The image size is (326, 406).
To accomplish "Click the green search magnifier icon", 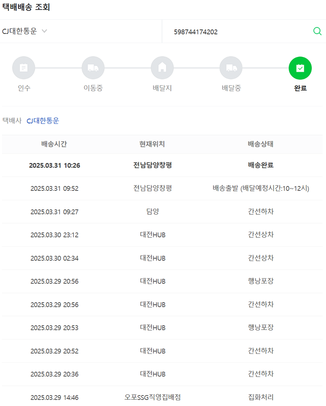I will pyautogui.click(x=317, y=31).
